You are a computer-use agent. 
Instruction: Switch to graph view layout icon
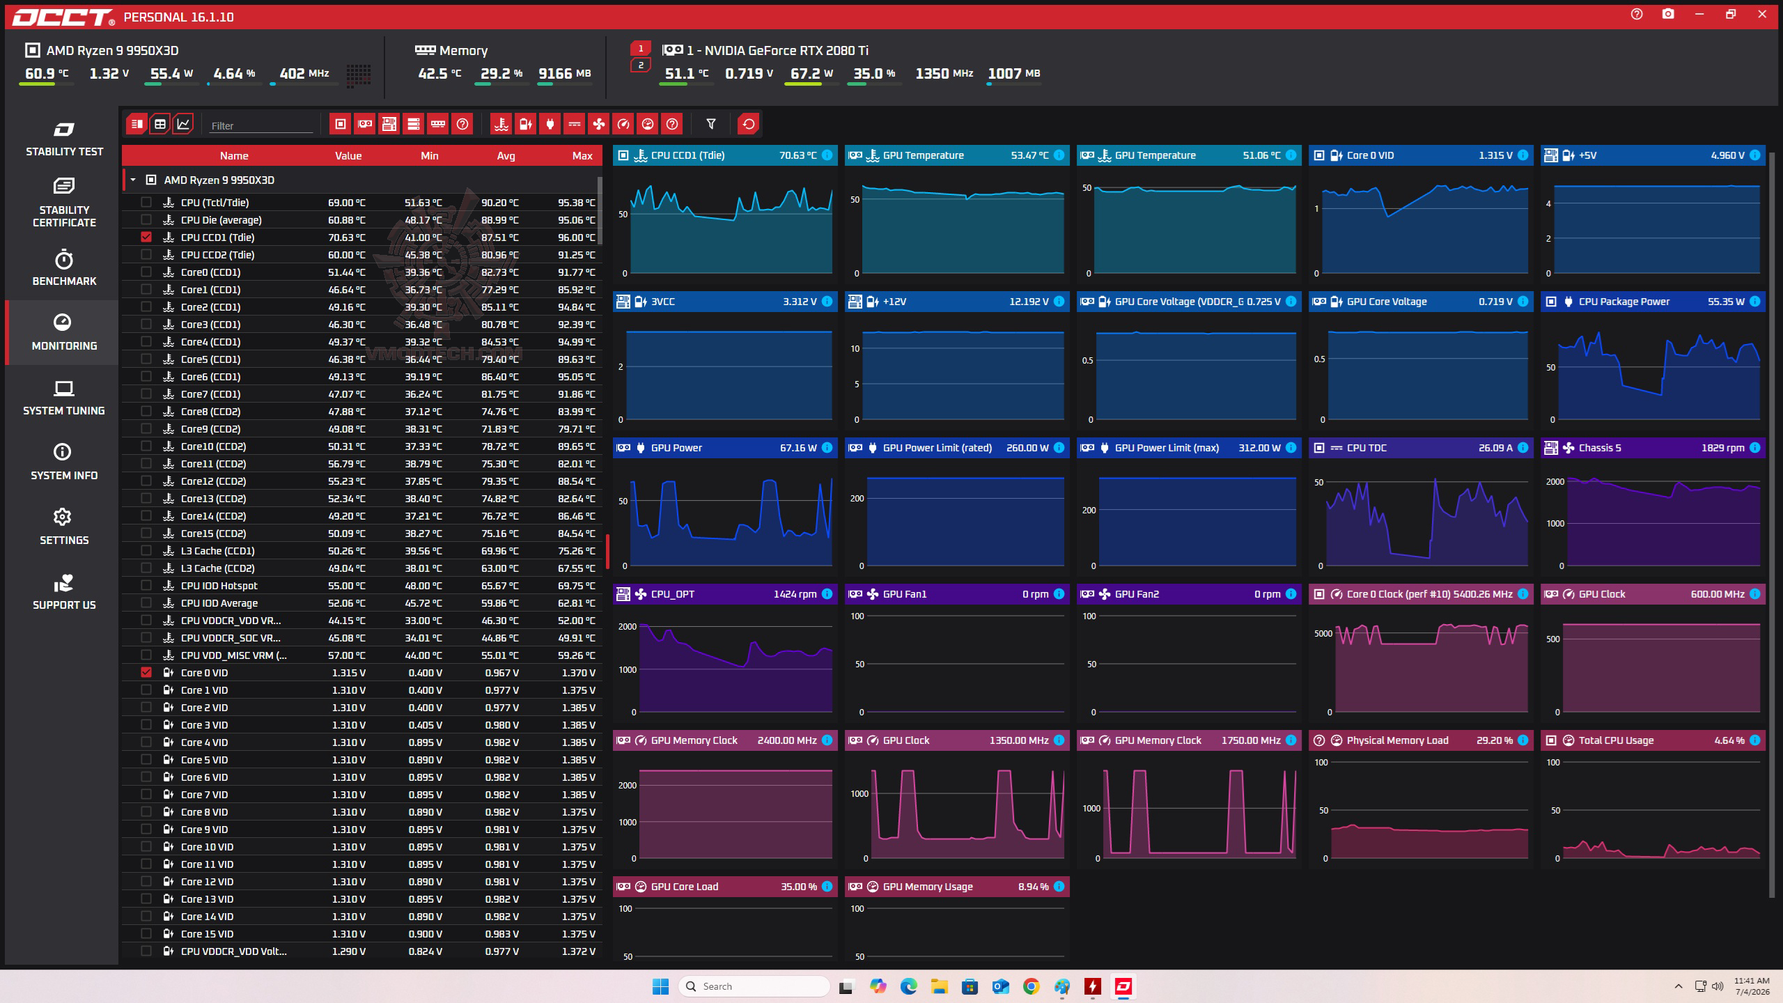pos(183,124)
